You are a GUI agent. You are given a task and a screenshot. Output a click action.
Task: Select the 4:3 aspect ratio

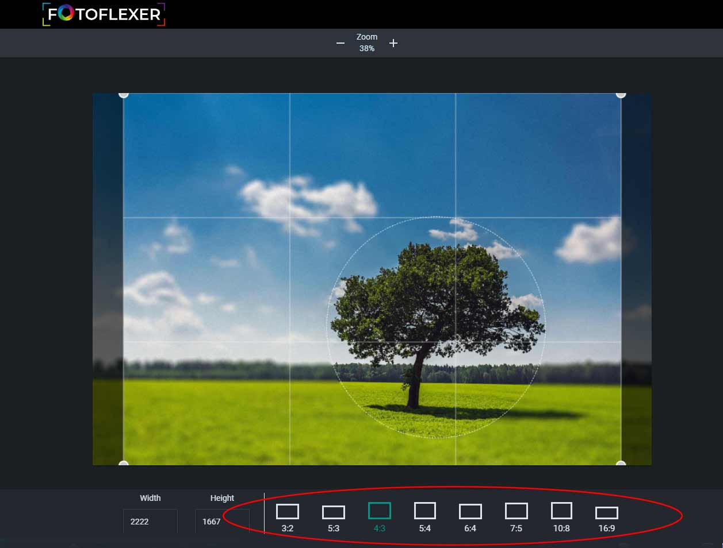coord(380,517)
